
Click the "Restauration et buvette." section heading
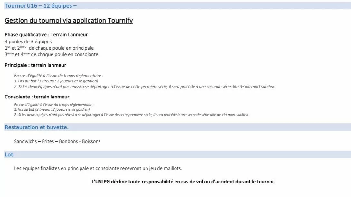pyautogui.click(x=36, y=127)
